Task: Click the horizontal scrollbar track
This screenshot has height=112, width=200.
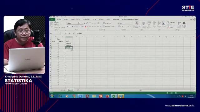Action: 167,90
